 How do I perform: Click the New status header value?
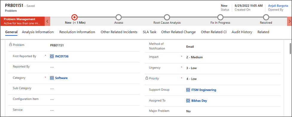[224, 6]
